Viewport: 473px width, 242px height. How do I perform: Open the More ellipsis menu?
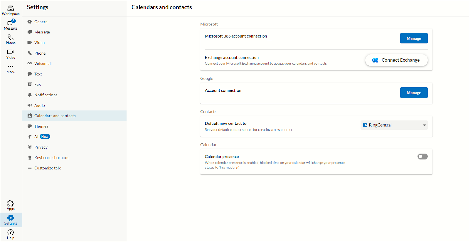click(11, 66)
